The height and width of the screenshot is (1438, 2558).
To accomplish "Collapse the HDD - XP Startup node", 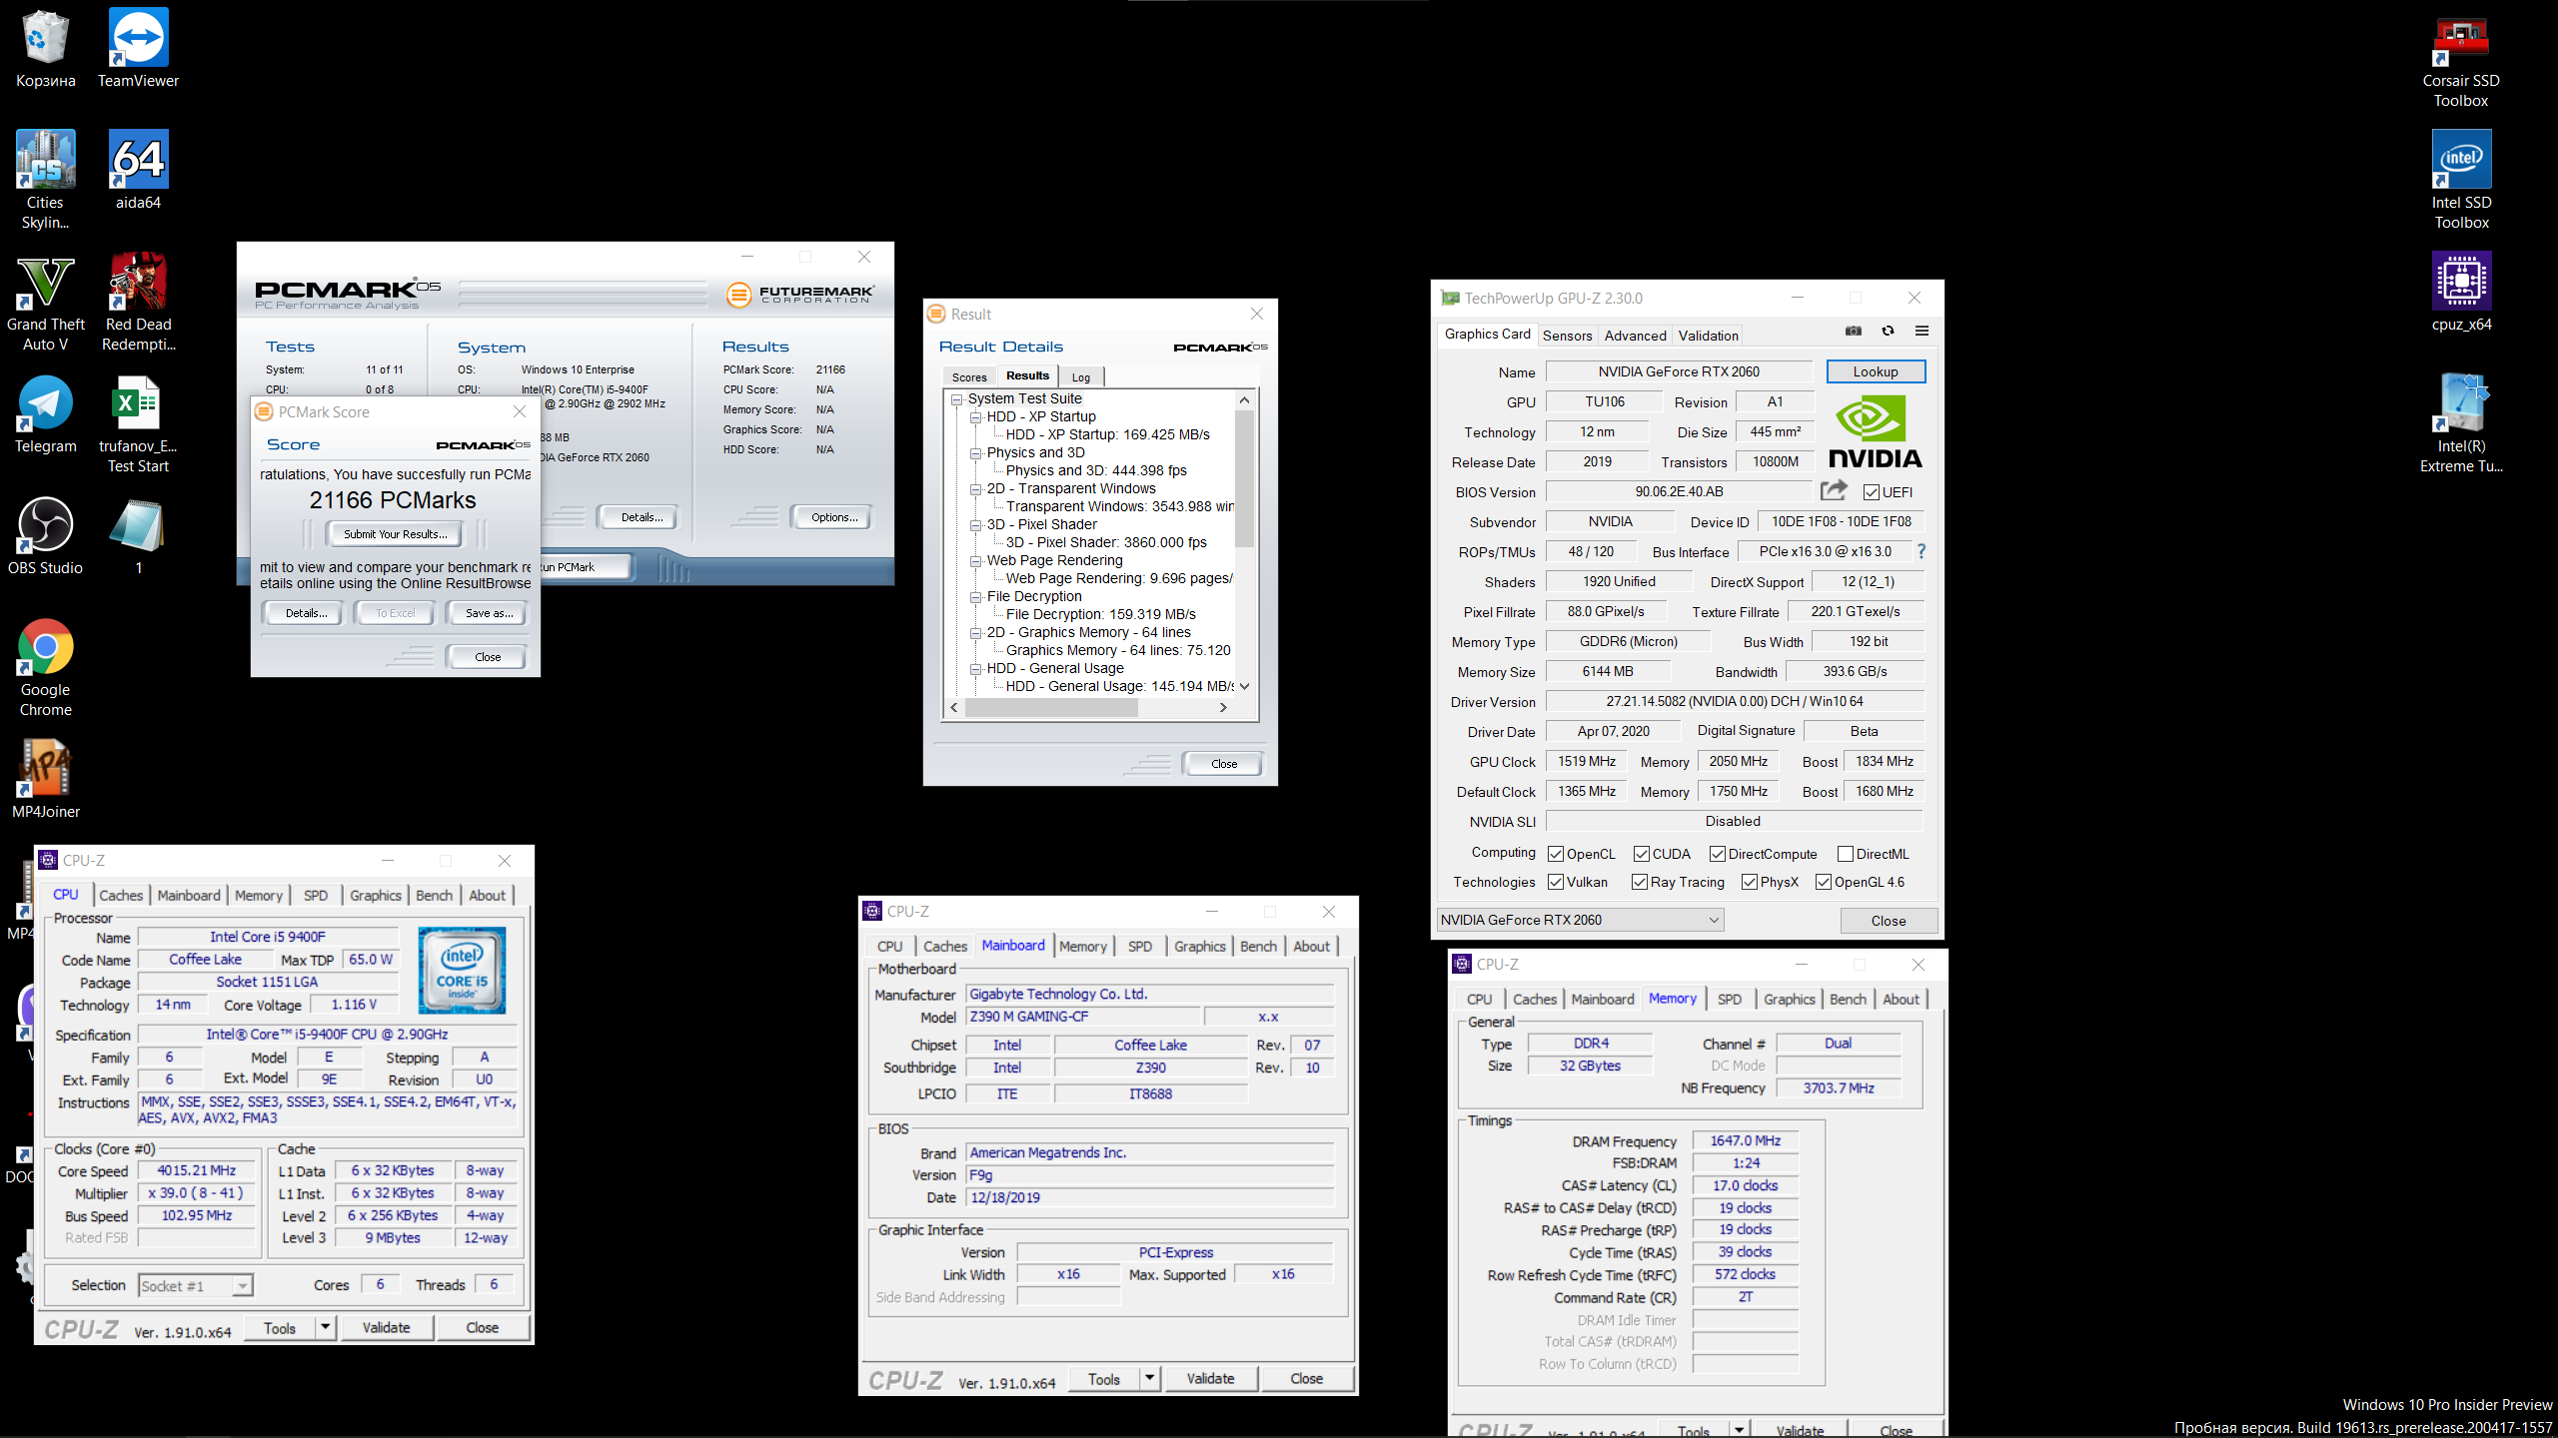I will coord(975,417).
